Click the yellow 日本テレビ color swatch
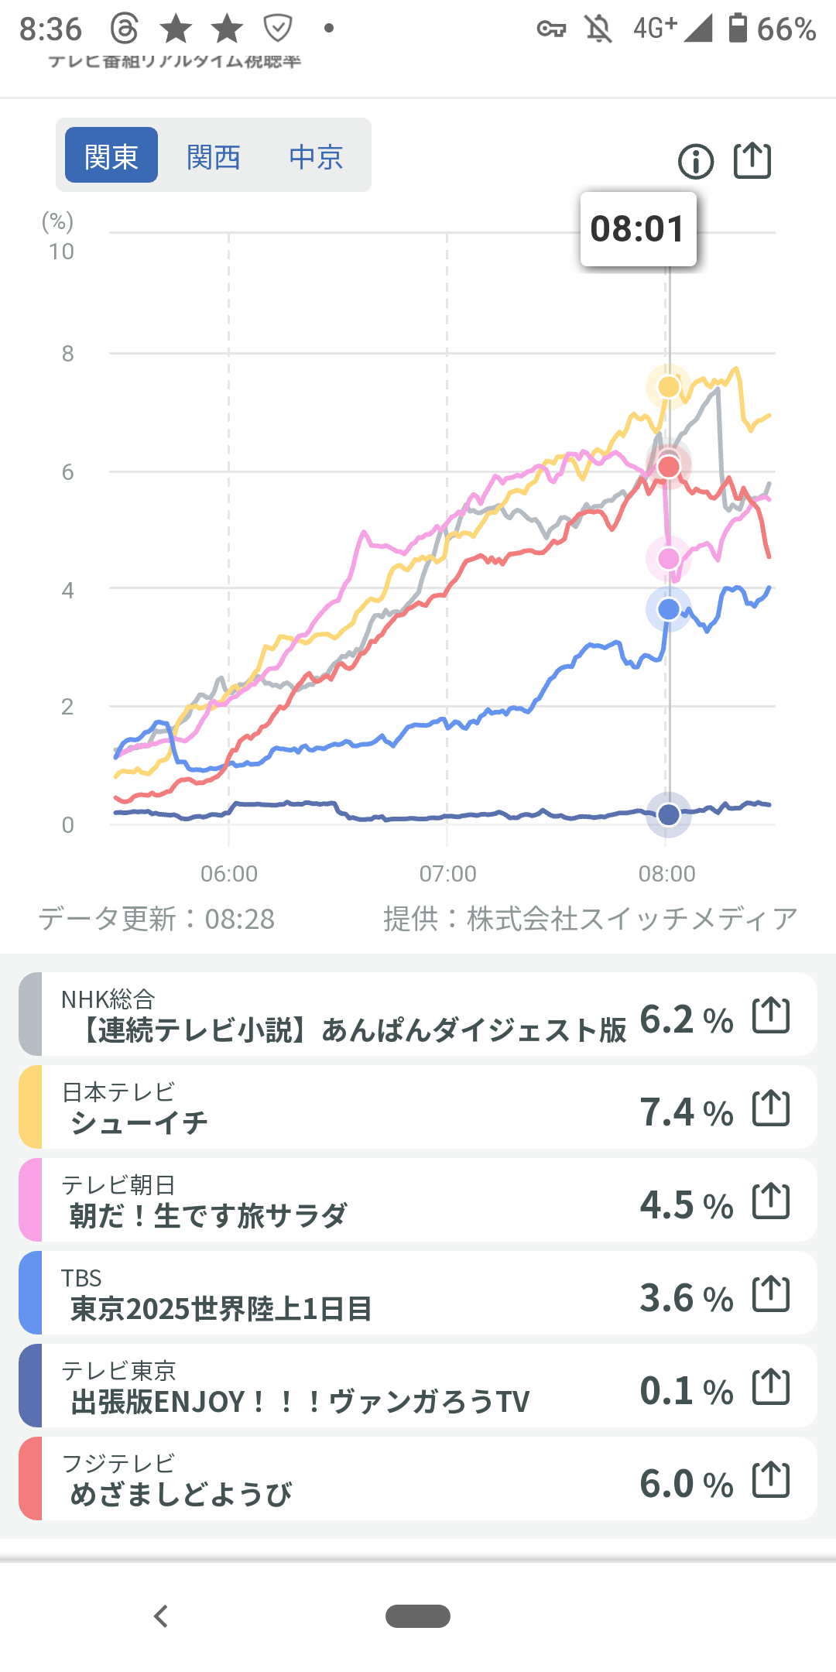836x1672 pixels. pyautogui.click(x=30, y=1108)
